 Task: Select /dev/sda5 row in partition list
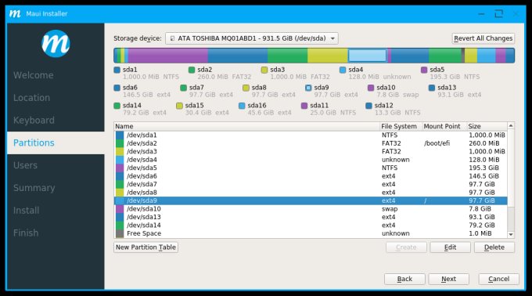311,168
